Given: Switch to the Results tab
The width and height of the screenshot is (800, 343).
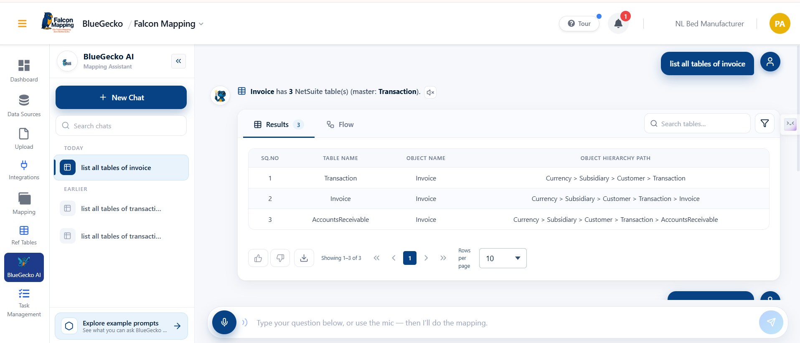Looking at the screenshot, I should pyautogui.click(x=279, y=124).
